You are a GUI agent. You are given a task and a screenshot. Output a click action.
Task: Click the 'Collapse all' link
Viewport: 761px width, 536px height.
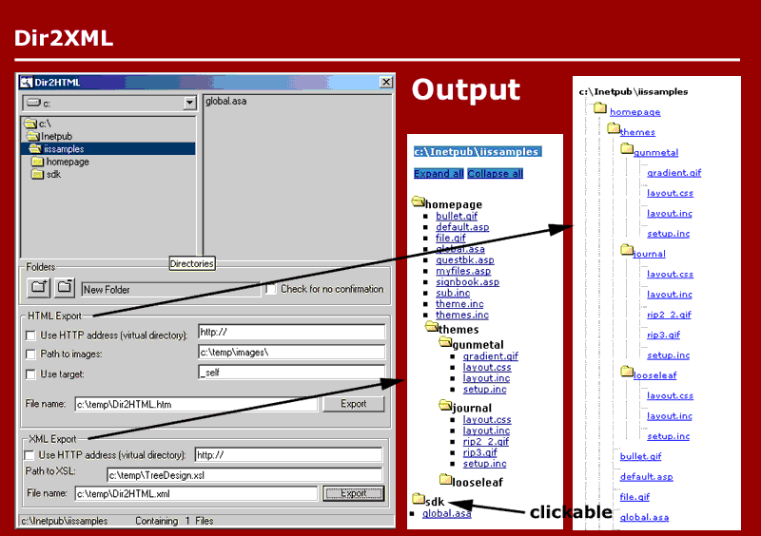coord(495,174)
